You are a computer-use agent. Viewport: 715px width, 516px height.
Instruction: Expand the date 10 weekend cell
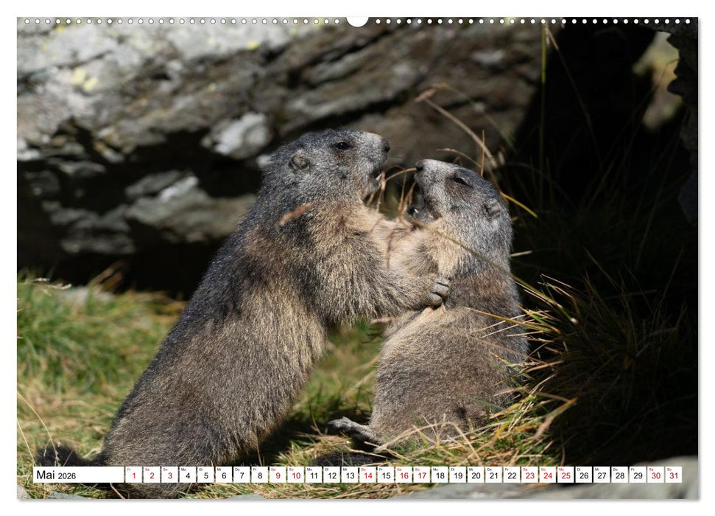point(295,474)
